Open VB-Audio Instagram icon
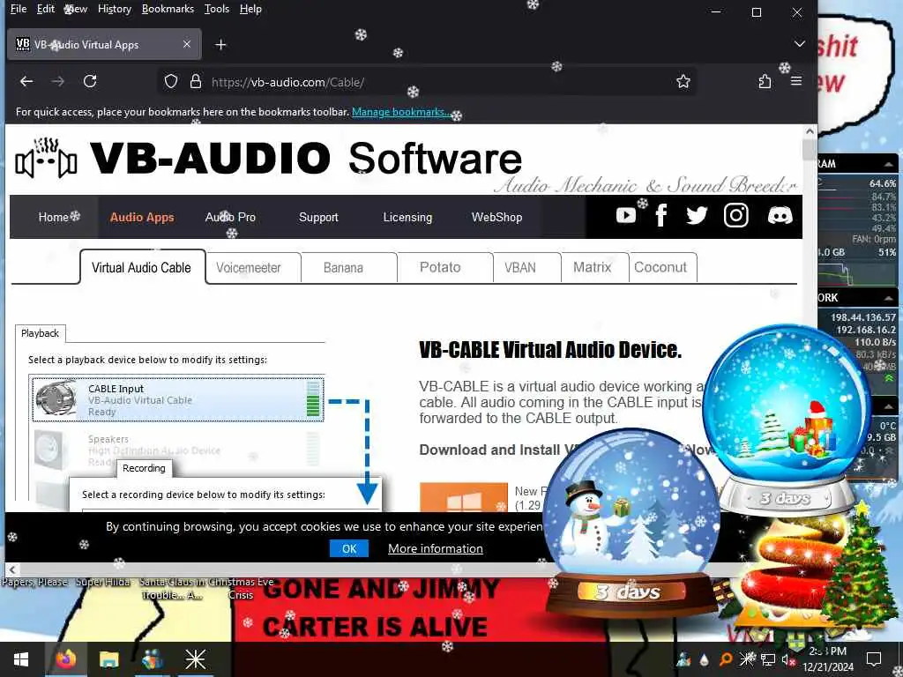The width and height of the screenshot is (903, 677). [x=736, y=215]
